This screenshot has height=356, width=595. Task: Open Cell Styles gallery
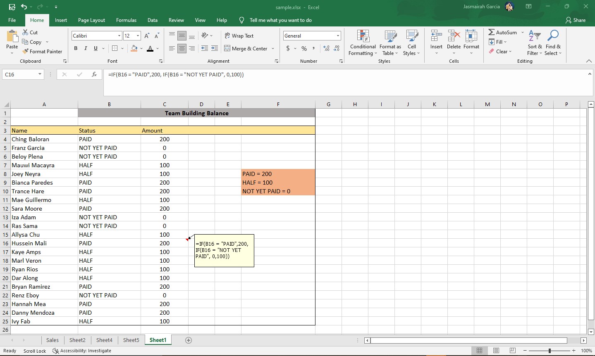[412, 43]
